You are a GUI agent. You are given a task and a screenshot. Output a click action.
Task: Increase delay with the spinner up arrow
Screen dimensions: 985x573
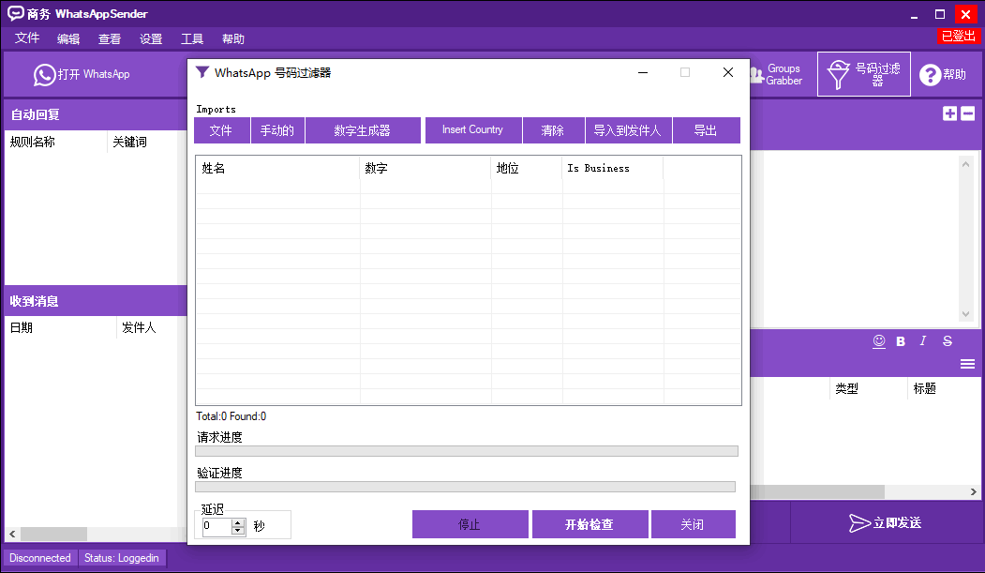pyautogui.click(x=238, y=522)
